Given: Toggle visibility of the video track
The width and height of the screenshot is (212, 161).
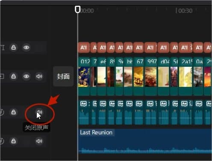Looking at the screenshot, I should click(26, 76).
